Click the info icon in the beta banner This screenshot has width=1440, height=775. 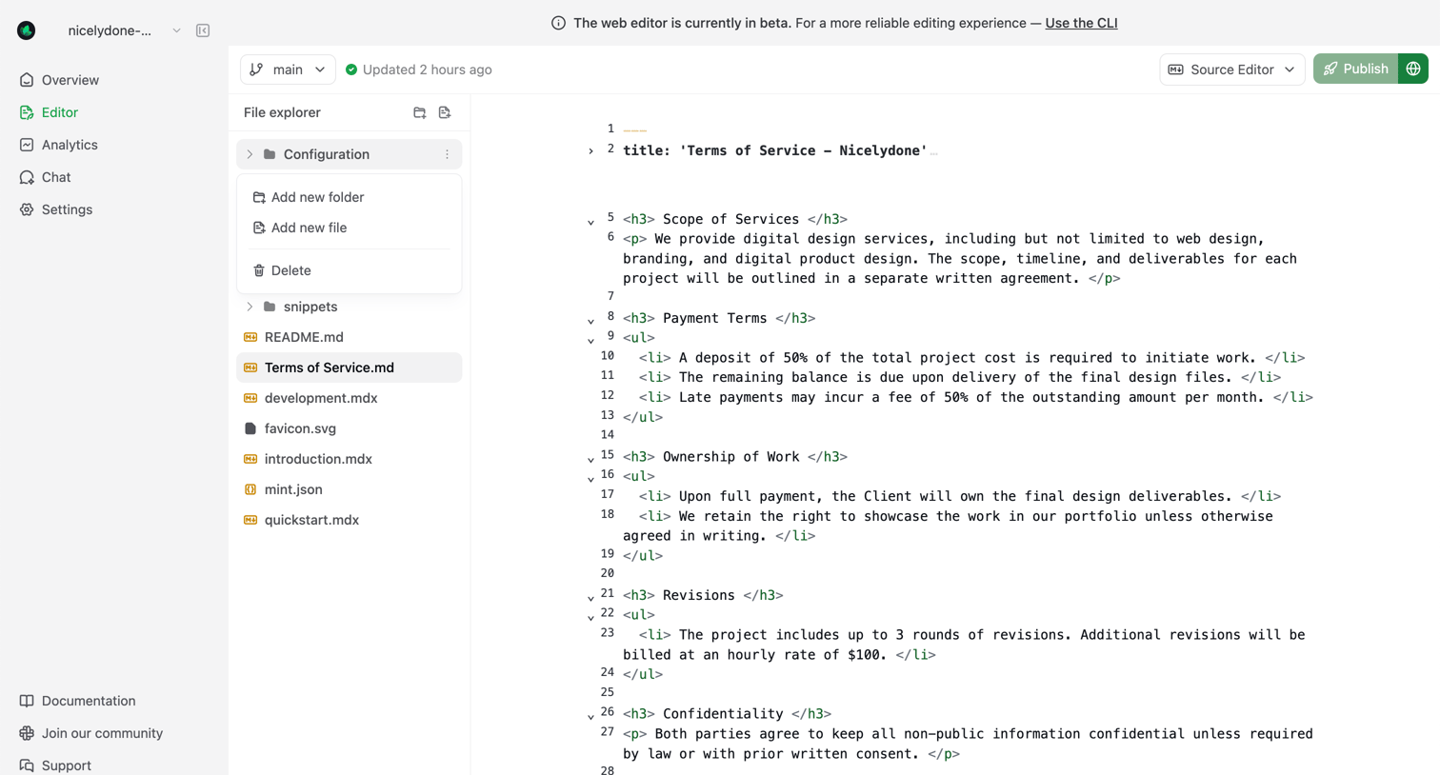[558, 23]
